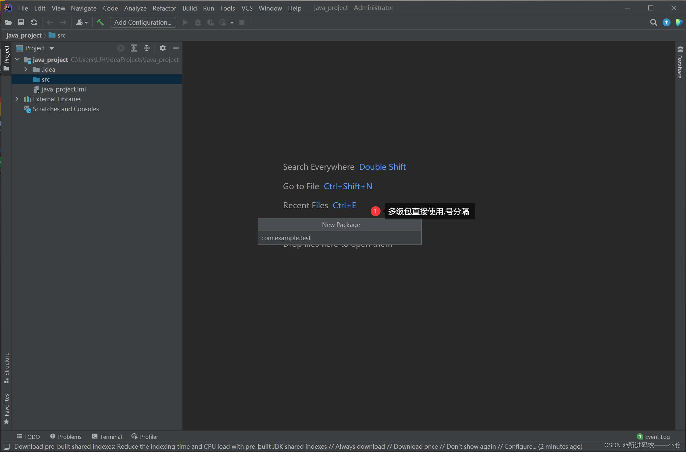
Task: Click the Save All floppy icon
Action: click(21, 22)
